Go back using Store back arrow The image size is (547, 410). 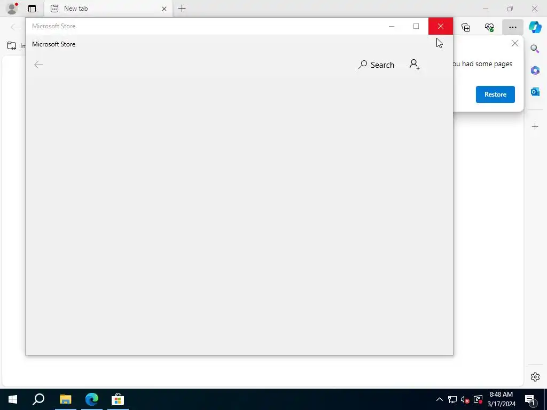(x=38, y=65)
